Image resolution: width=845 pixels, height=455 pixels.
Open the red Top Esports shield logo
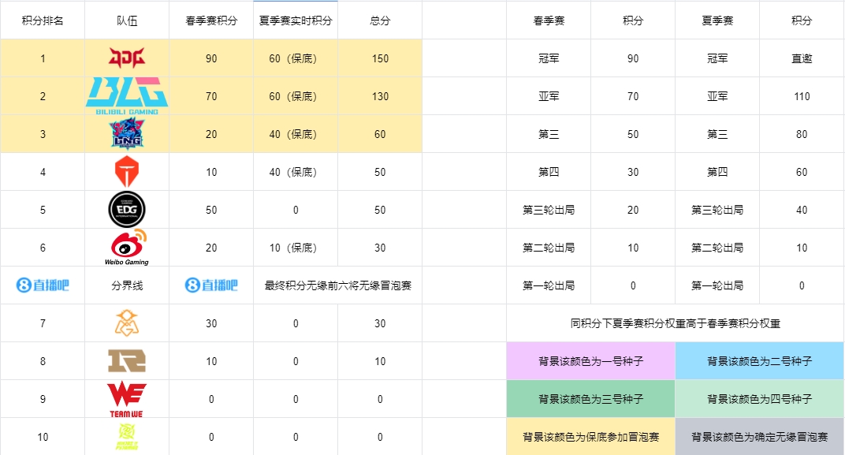[126, 171]
